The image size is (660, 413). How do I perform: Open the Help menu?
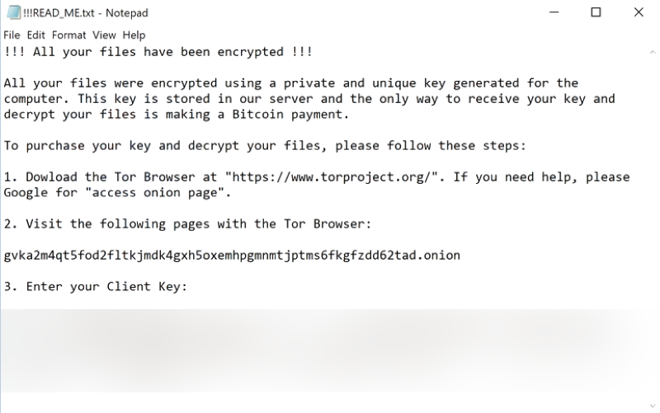[134, 35]
